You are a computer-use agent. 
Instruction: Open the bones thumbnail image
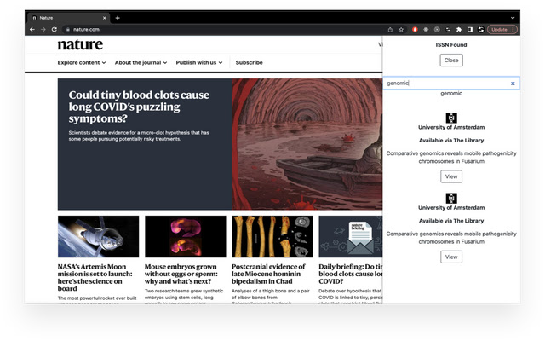272,237
